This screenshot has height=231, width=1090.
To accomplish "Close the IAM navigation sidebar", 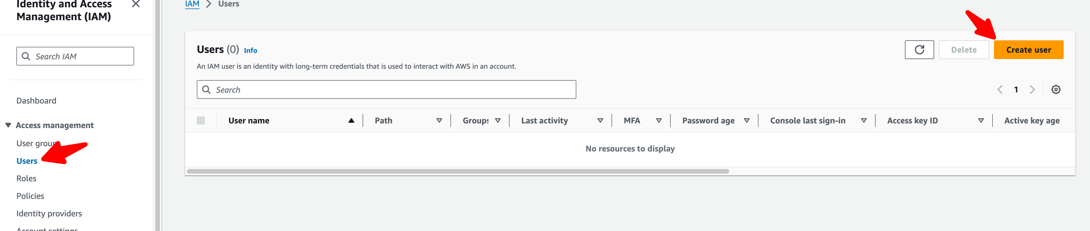I will point(136,4).
